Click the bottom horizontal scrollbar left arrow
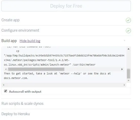 [4, 85]
